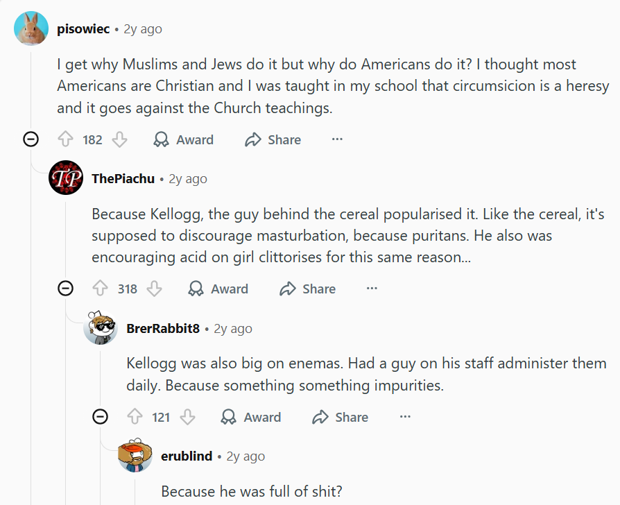Click erublind's avatar picture
Screen dimensions: 620x505
coord(135,456)
